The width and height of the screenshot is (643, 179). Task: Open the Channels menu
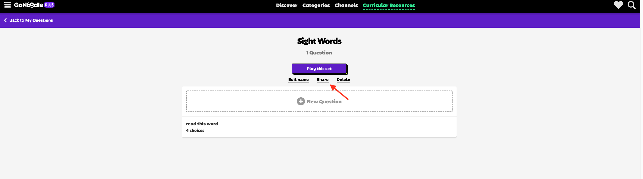(x=346, y=5)
